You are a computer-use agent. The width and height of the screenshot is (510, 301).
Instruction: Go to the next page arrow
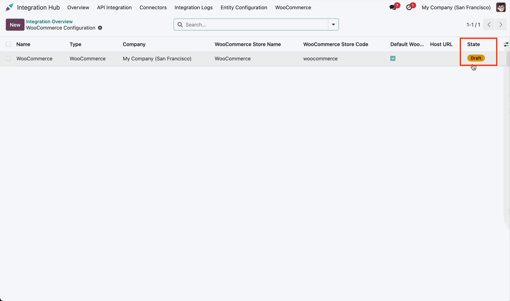coord(501,25)
